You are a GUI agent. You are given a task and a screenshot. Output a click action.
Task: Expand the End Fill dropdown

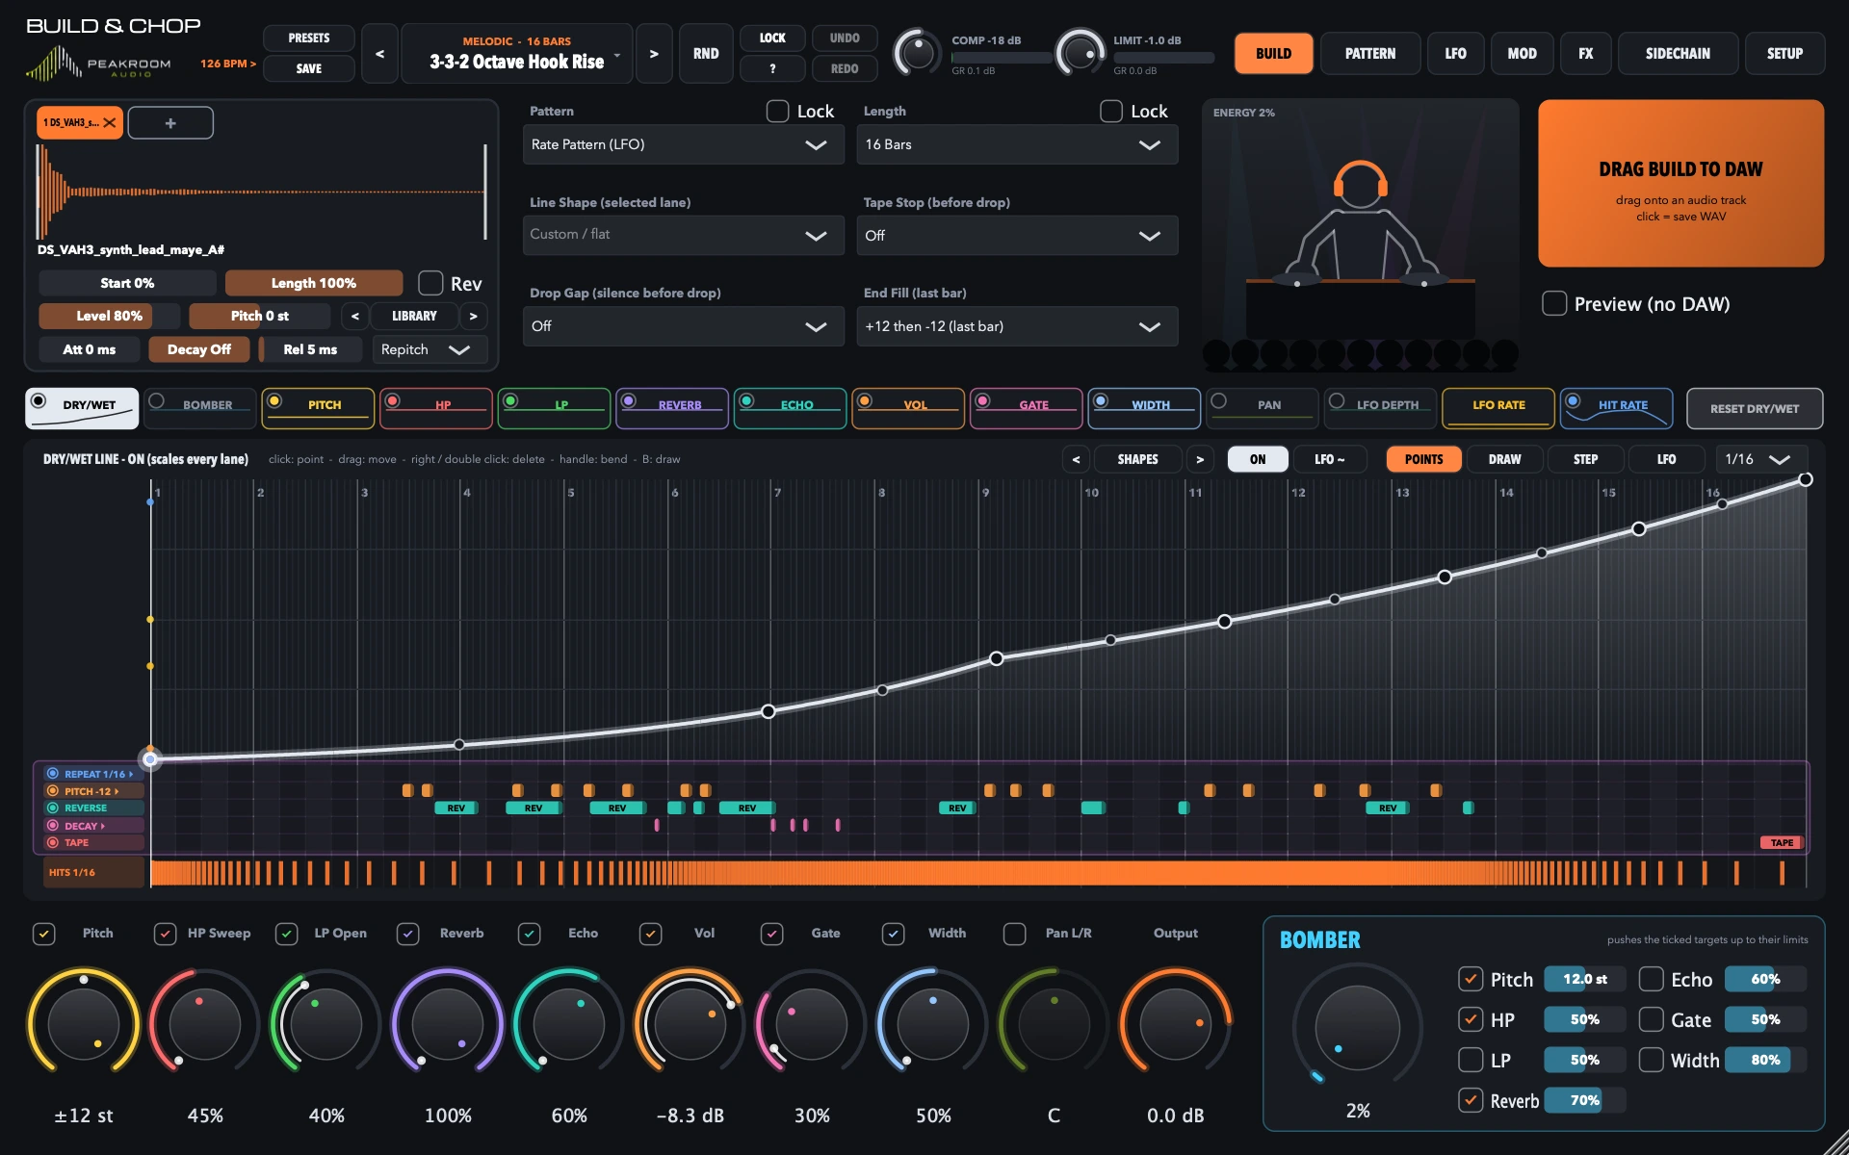coord(1017,326)
